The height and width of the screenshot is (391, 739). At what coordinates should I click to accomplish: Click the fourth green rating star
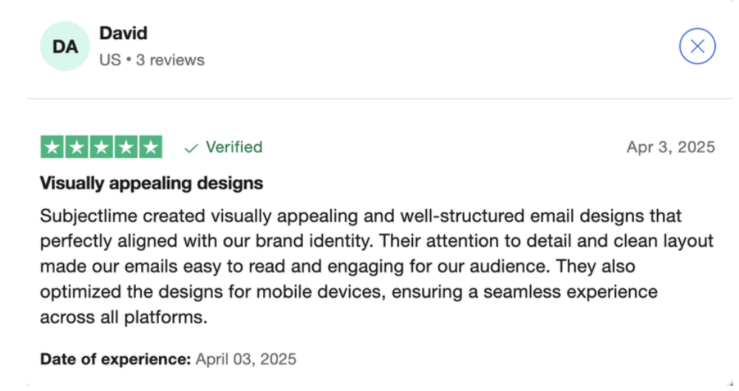tap(126, 148)
